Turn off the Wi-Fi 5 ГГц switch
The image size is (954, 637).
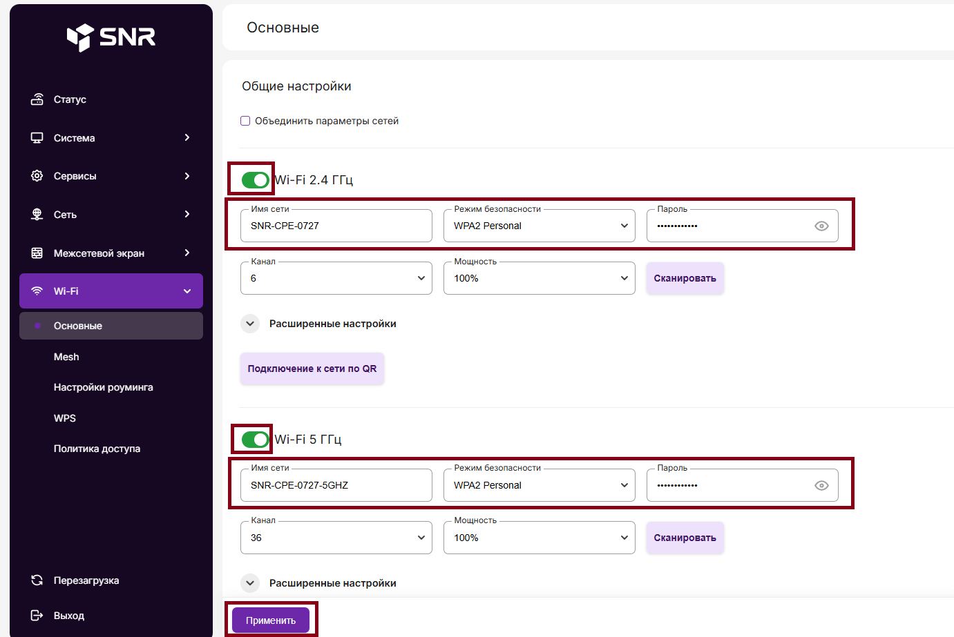[x=255, y=440]
